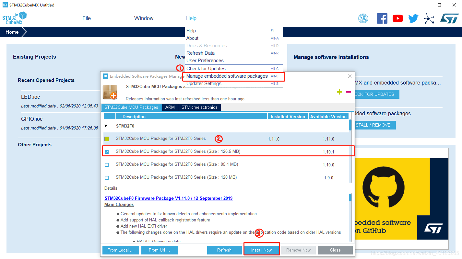Viewport: 462px width, 259px height.
Task: Click the Description column header
Action: point(191,117)
